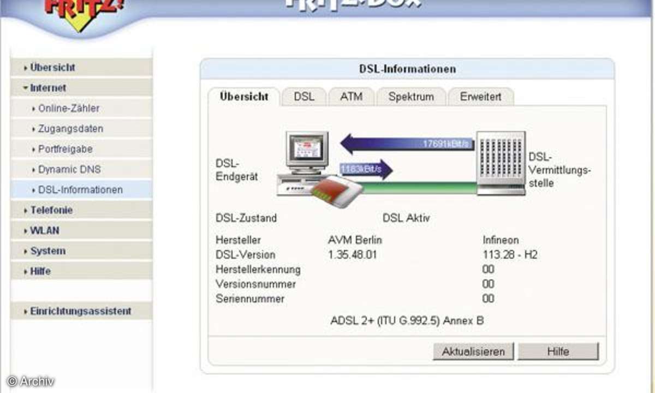
Task: Click the Herstellerkennung label
Action: point(258,270)
